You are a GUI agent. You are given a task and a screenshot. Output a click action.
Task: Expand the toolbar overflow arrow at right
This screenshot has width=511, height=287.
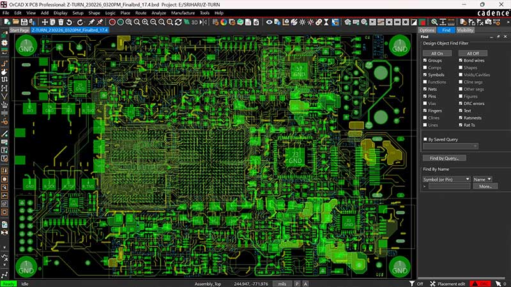508,22
